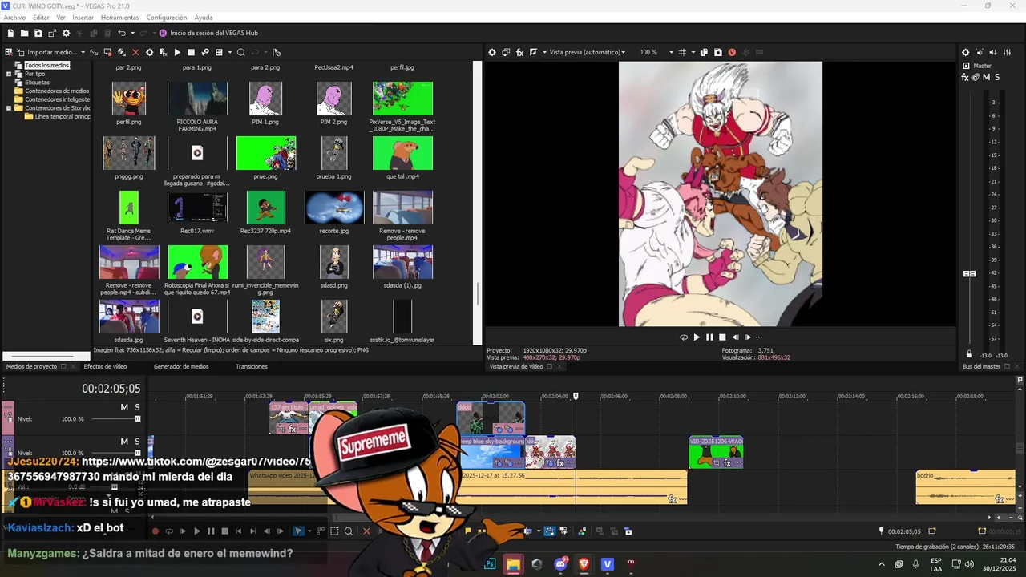
Task: Expand edit tool options dropdown in the timeline toolbar
Action: 309,531
